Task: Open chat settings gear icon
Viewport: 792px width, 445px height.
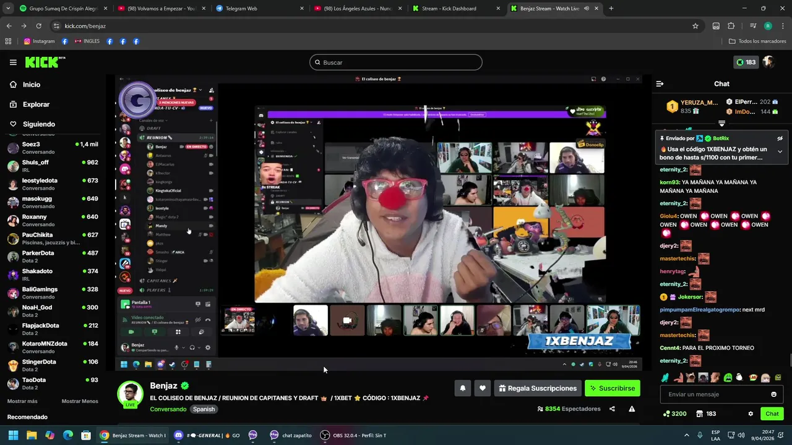Action: (751, 414)
